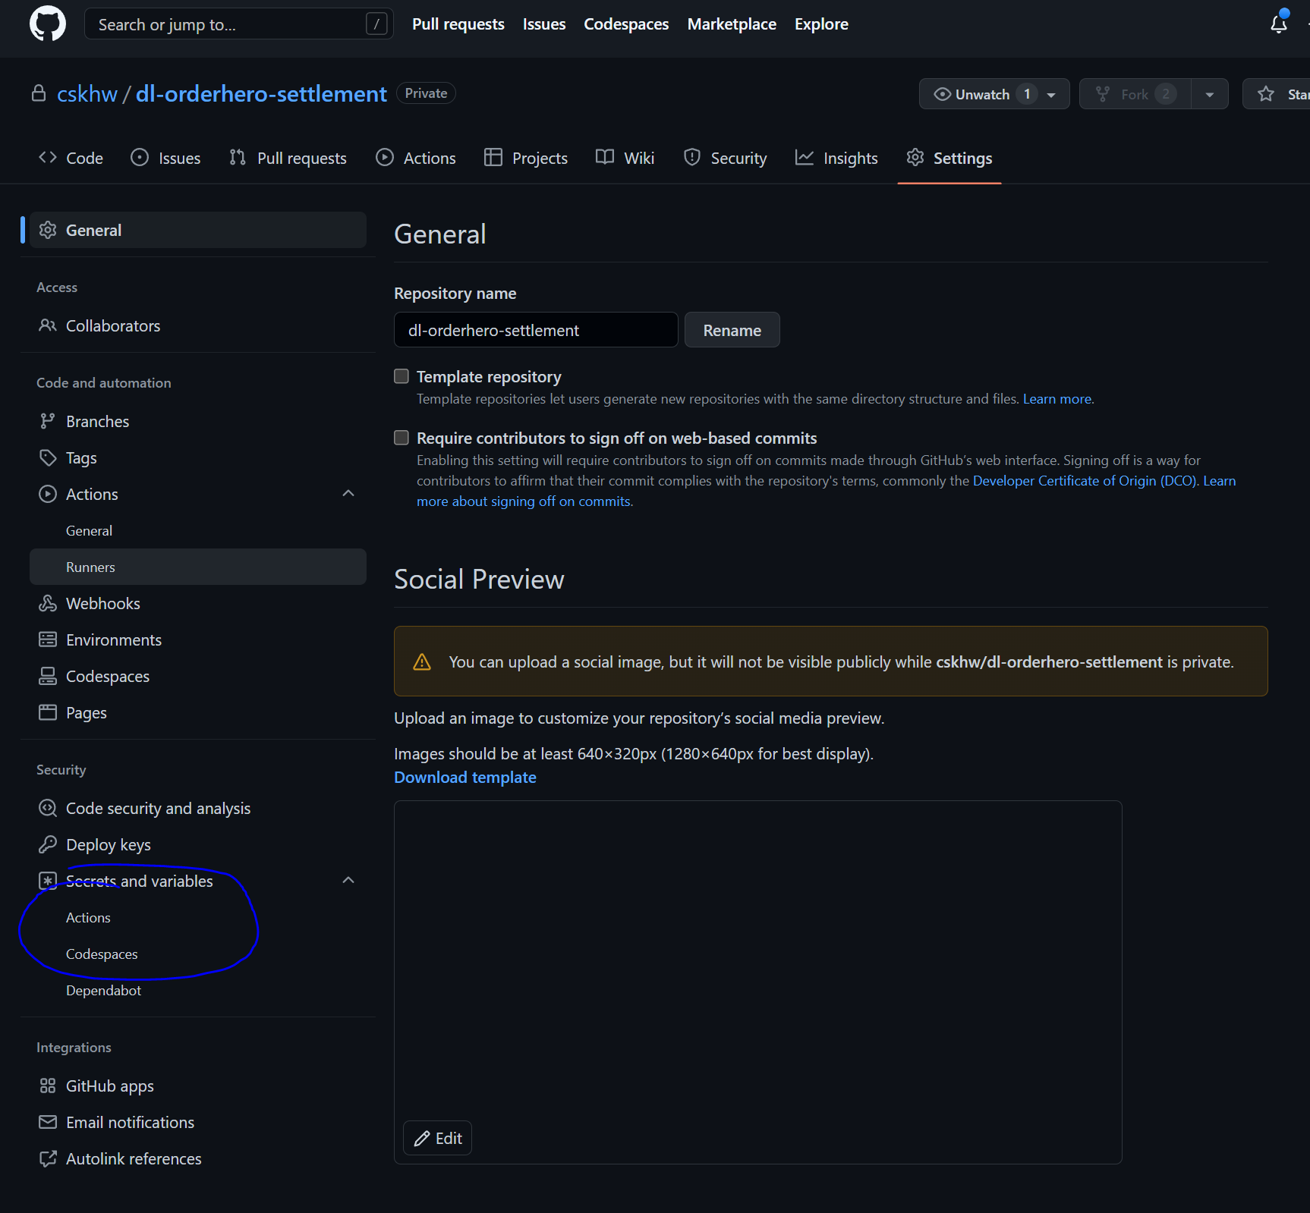The image size is (1310, 1213).
Task: Open the Wiki tab
Action: [x=625, y=158]
